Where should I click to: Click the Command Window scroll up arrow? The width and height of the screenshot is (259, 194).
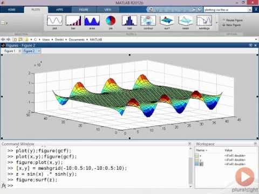[x=190, y=149]
